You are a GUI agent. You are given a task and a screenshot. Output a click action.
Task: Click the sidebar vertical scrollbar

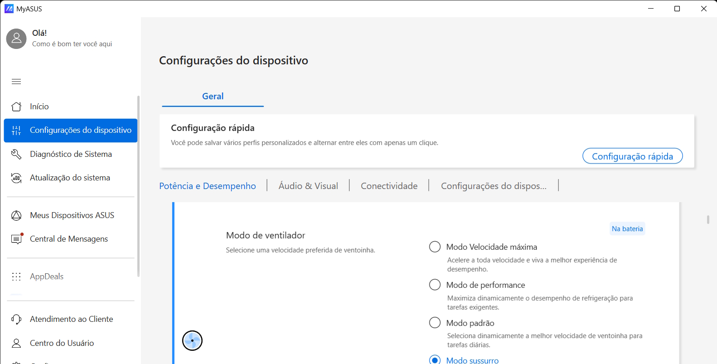click(138, 186)
